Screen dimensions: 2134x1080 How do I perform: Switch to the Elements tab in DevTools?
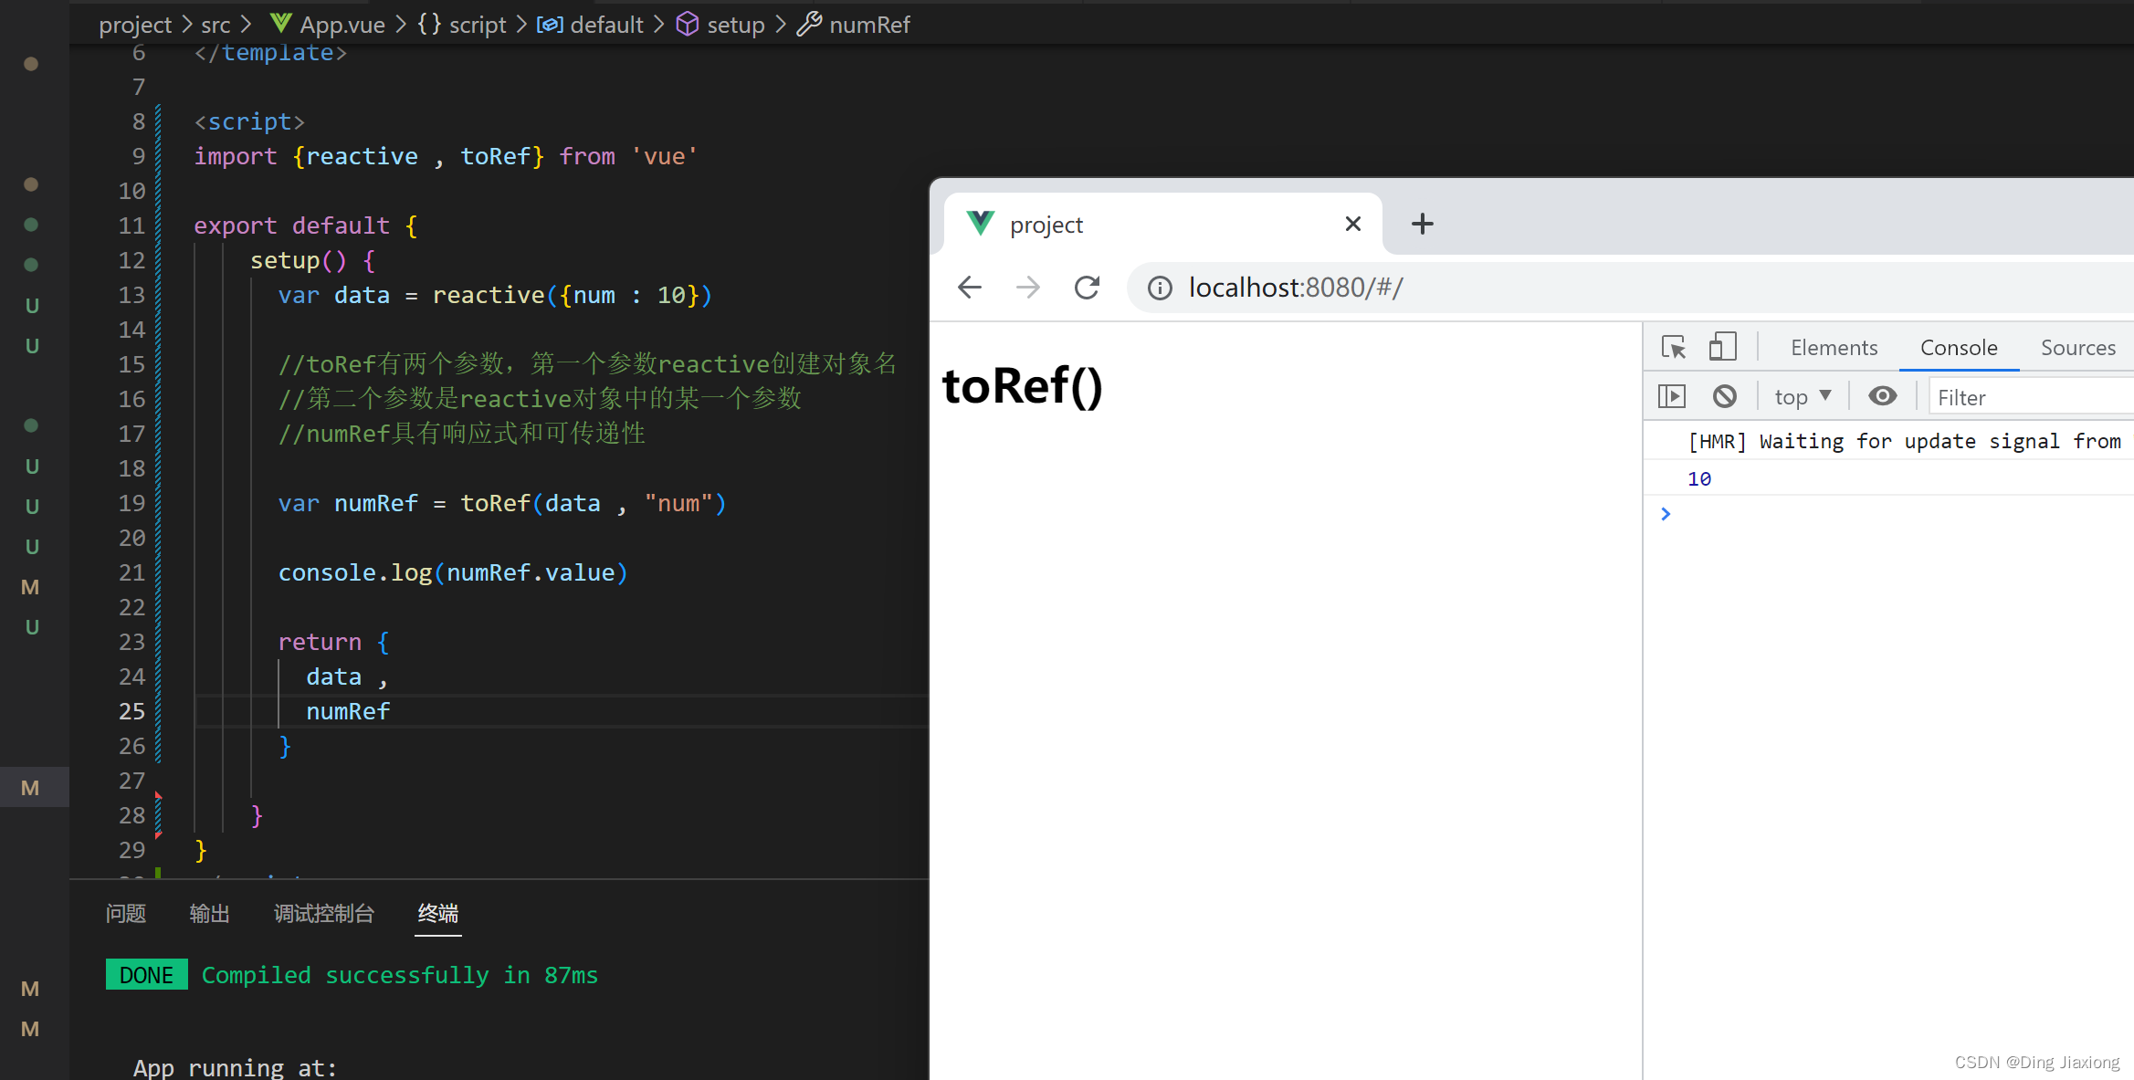pyautogui.click(x=1834, y=348)
